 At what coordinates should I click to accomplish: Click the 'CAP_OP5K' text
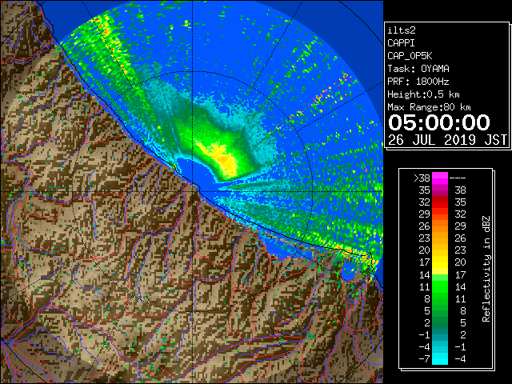pos(410,56)
